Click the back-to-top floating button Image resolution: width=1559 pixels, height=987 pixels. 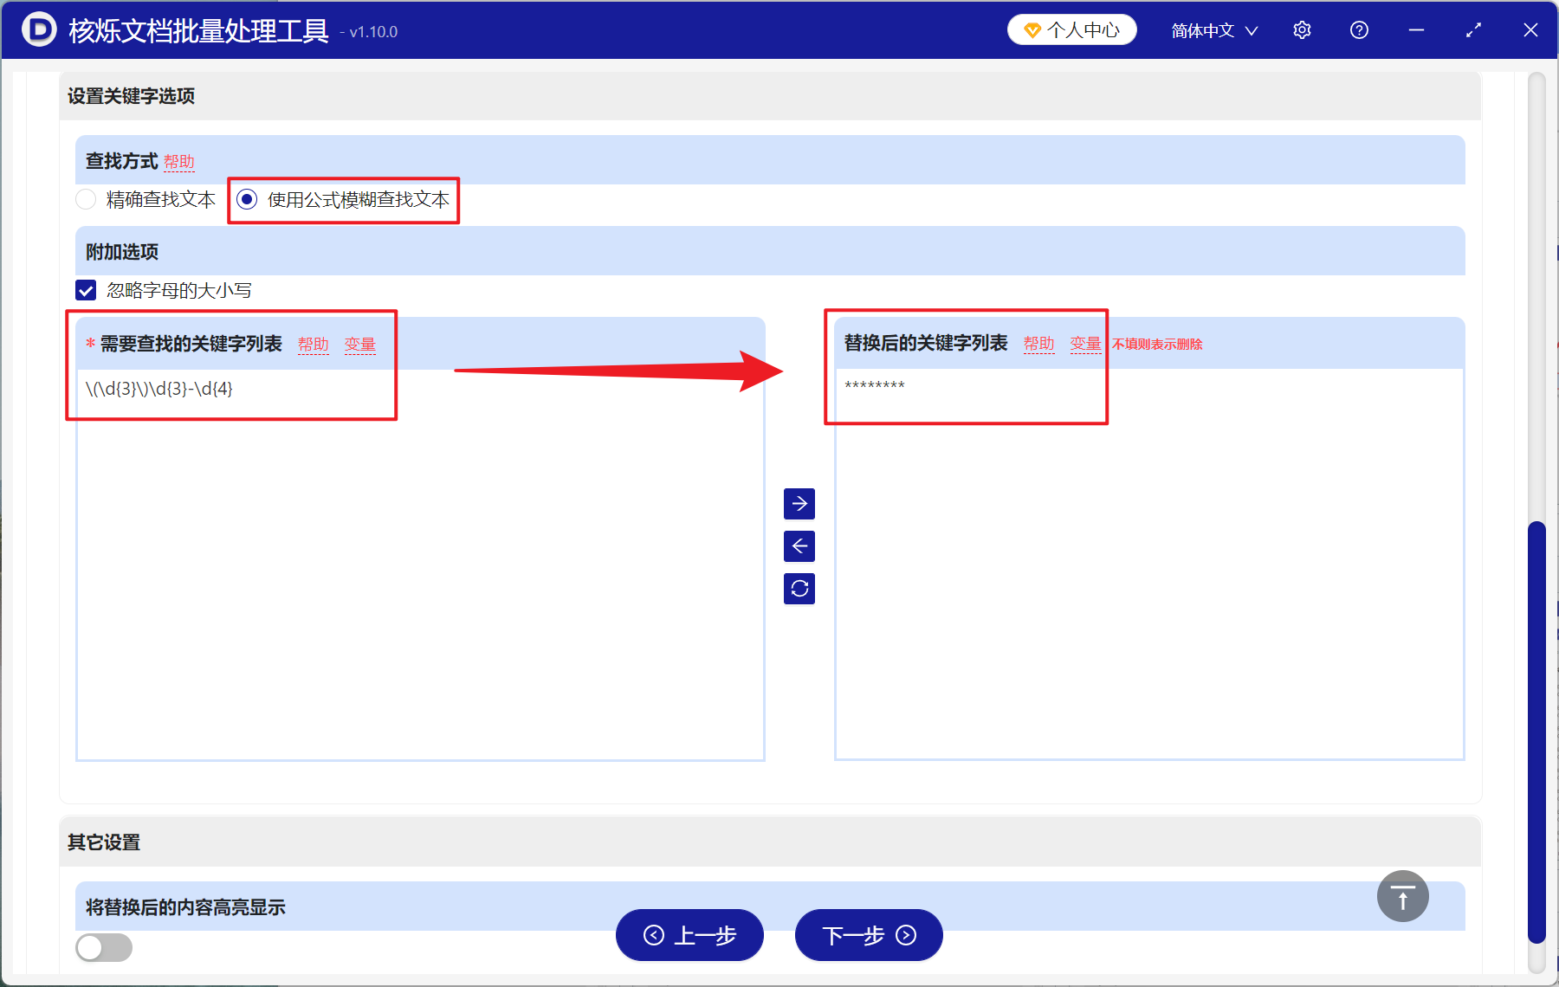coord(1401,896)
